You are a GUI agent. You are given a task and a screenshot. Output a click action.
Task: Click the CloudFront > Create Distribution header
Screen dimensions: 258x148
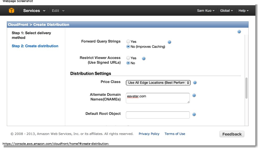pyautogui.click(x=127, y=25)
